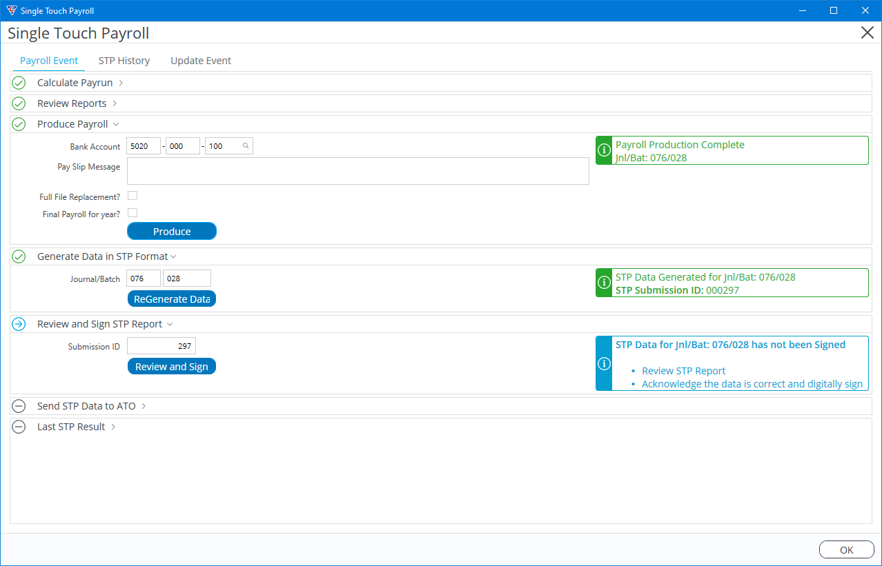Click the Journal field containing 076

click(x=144, y=279)
